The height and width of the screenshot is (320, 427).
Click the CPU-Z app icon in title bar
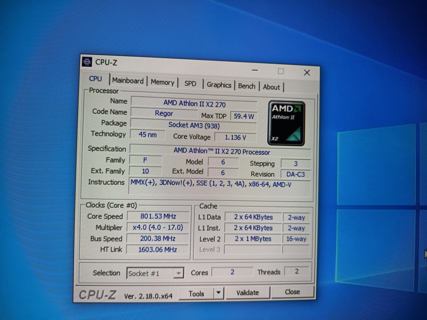tap(87, 62)
